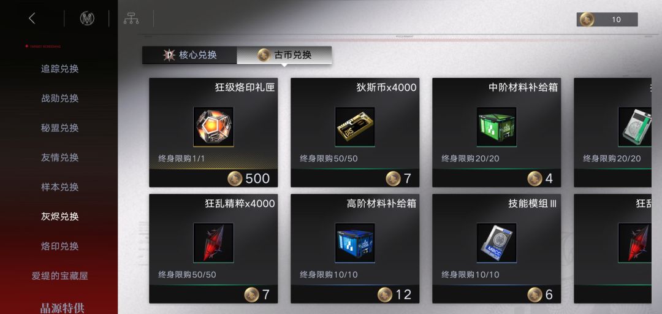The height and width of the screenshot is (314, 662).
Task: Select 秘盟兑换 sidebar entry
Action: 59,128
